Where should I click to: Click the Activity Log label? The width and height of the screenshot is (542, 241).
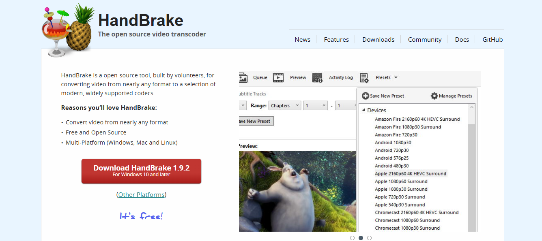click(341, 78)
